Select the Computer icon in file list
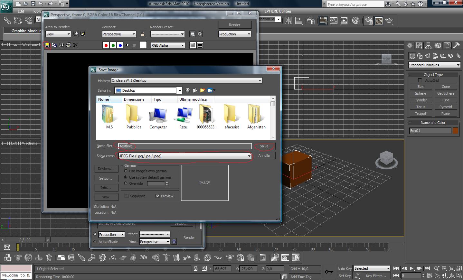 (158, 118)
